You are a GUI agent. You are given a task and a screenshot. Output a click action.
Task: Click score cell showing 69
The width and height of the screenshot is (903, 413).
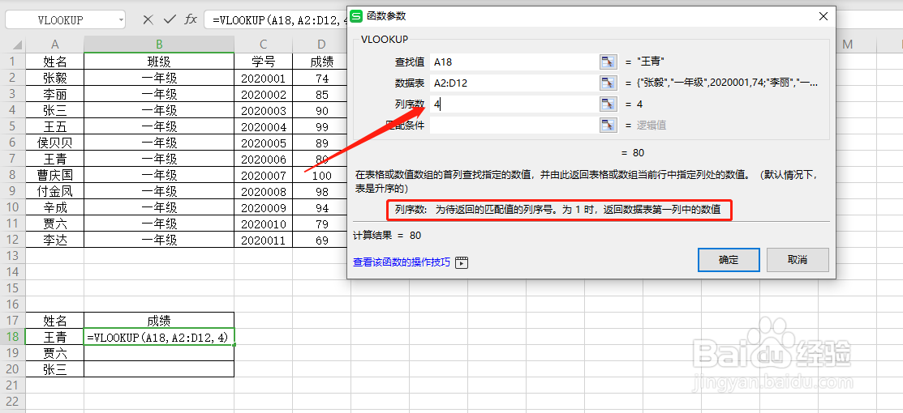click(321, 240)
